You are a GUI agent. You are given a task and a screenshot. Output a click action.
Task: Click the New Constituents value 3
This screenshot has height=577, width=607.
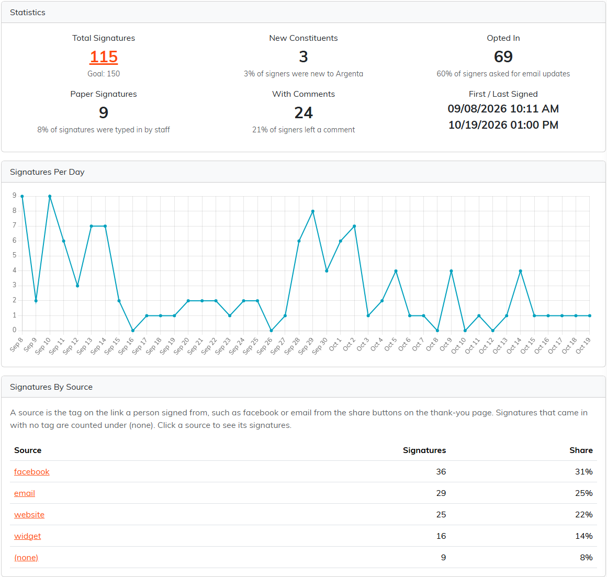coord(303,57)
